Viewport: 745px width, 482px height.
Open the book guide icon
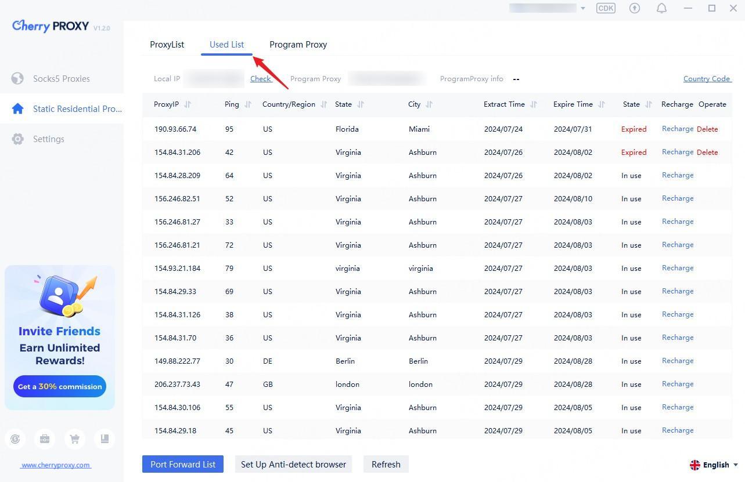point(105,439)
